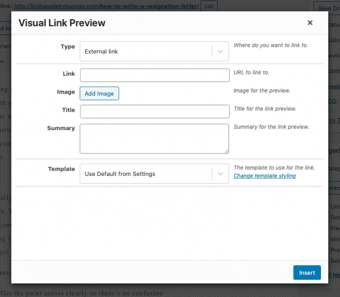Click the chevron arrow in Template selector
Viewport: 340px width, 297px height.
[221, 174]
